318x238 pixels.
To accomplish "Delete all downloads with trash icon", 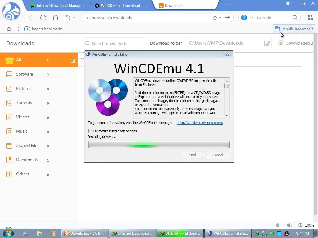I will pos(73,60).
